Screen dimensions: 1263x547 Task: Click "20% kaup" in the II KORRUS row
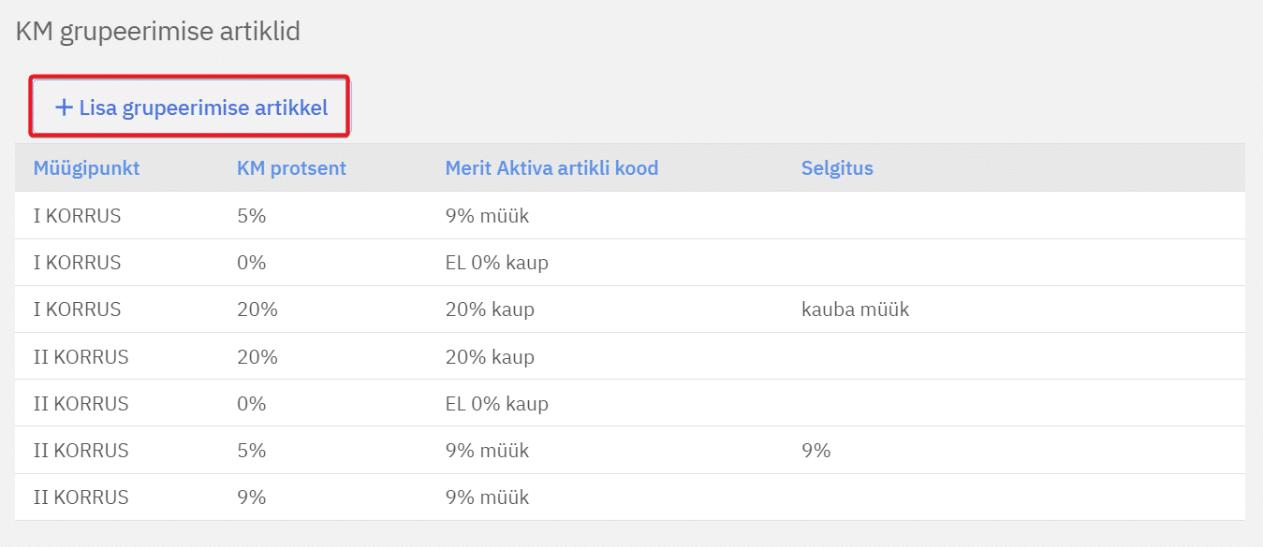click(x=490, y=356)
